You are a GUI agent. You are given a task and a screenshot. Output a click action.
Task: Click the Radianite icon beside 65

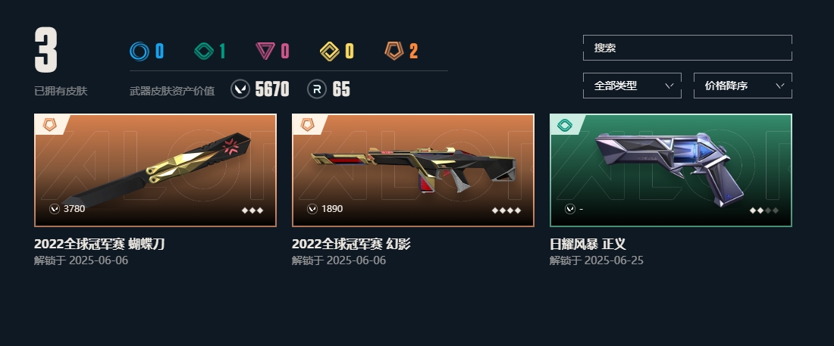[x=316, y=89]
